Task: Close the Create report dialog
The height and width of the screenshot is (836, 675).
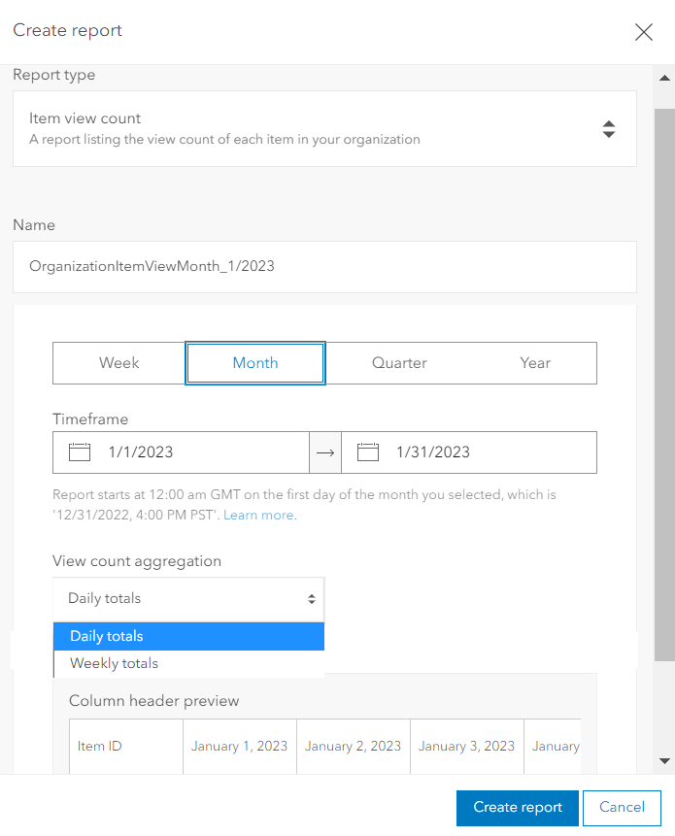Action: click(x=644, y=32)
